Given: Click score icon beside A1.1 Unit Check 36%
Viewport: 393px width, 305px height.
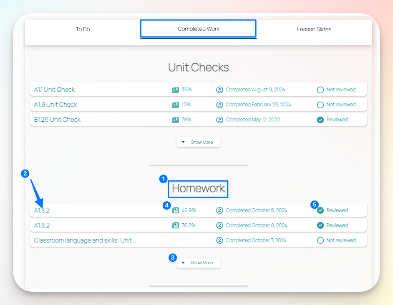Looking at the screenshot, I should [x=175, y=90].
